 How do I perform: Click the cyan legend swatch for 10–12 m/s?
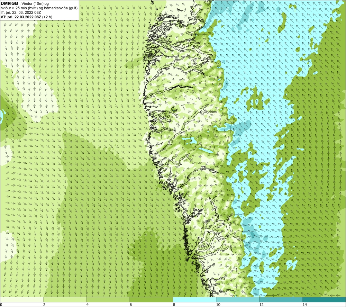point(238,299)
